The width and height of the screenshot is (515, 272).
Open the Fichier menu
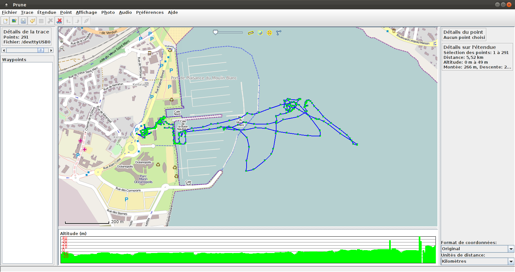(9, 13)
